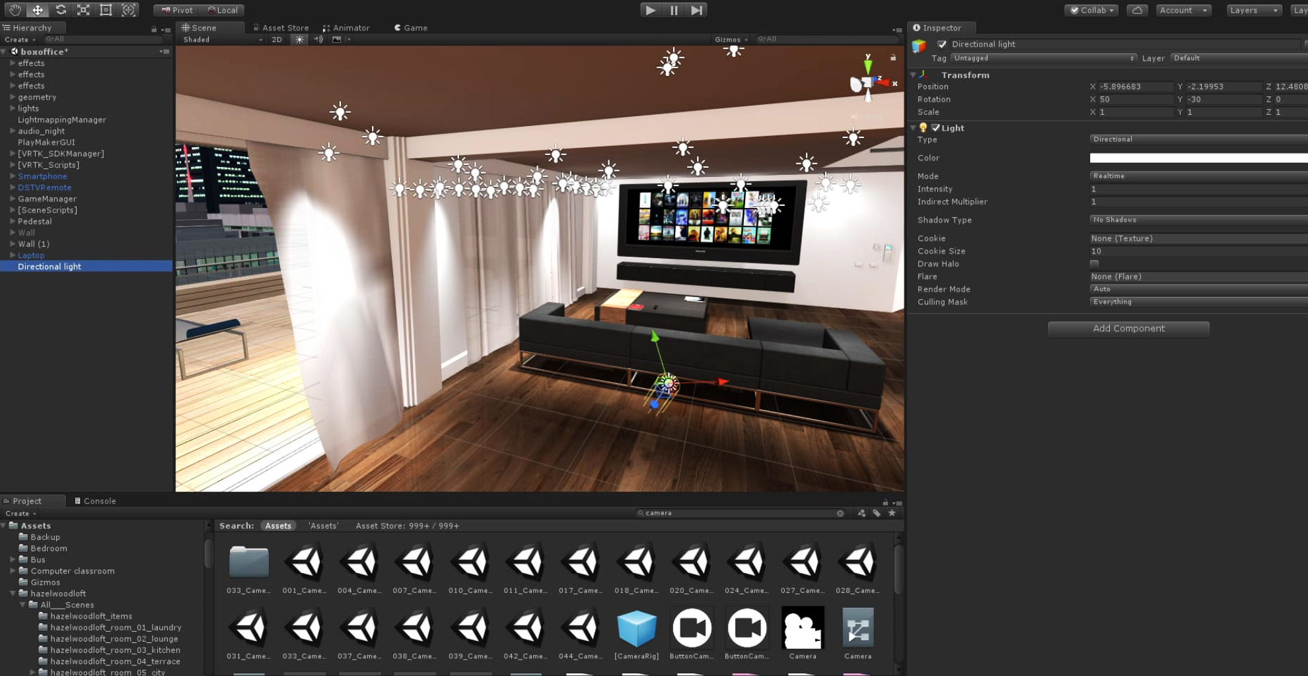Screen dimensions: 1308x676
Task: Toggle the scene view lock icon
Action: point(893,57)
